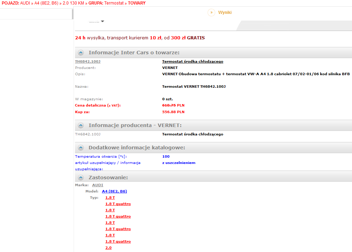Click the Termostat VERNET TH6842.100J name value
This screenshot has height=252, width=352.
click(x=194, y=86)
